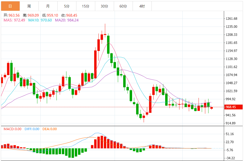Click the 1101.62 price axis label
Image resolution: width=244 pixels, height=161 pixels.
pos(231,67)
